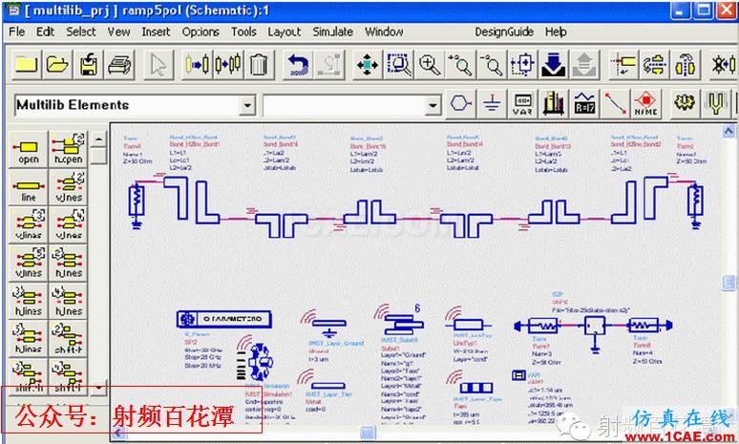Expand the component history dropdown arrow
The image size is (739, 444).
pos(433,105)
